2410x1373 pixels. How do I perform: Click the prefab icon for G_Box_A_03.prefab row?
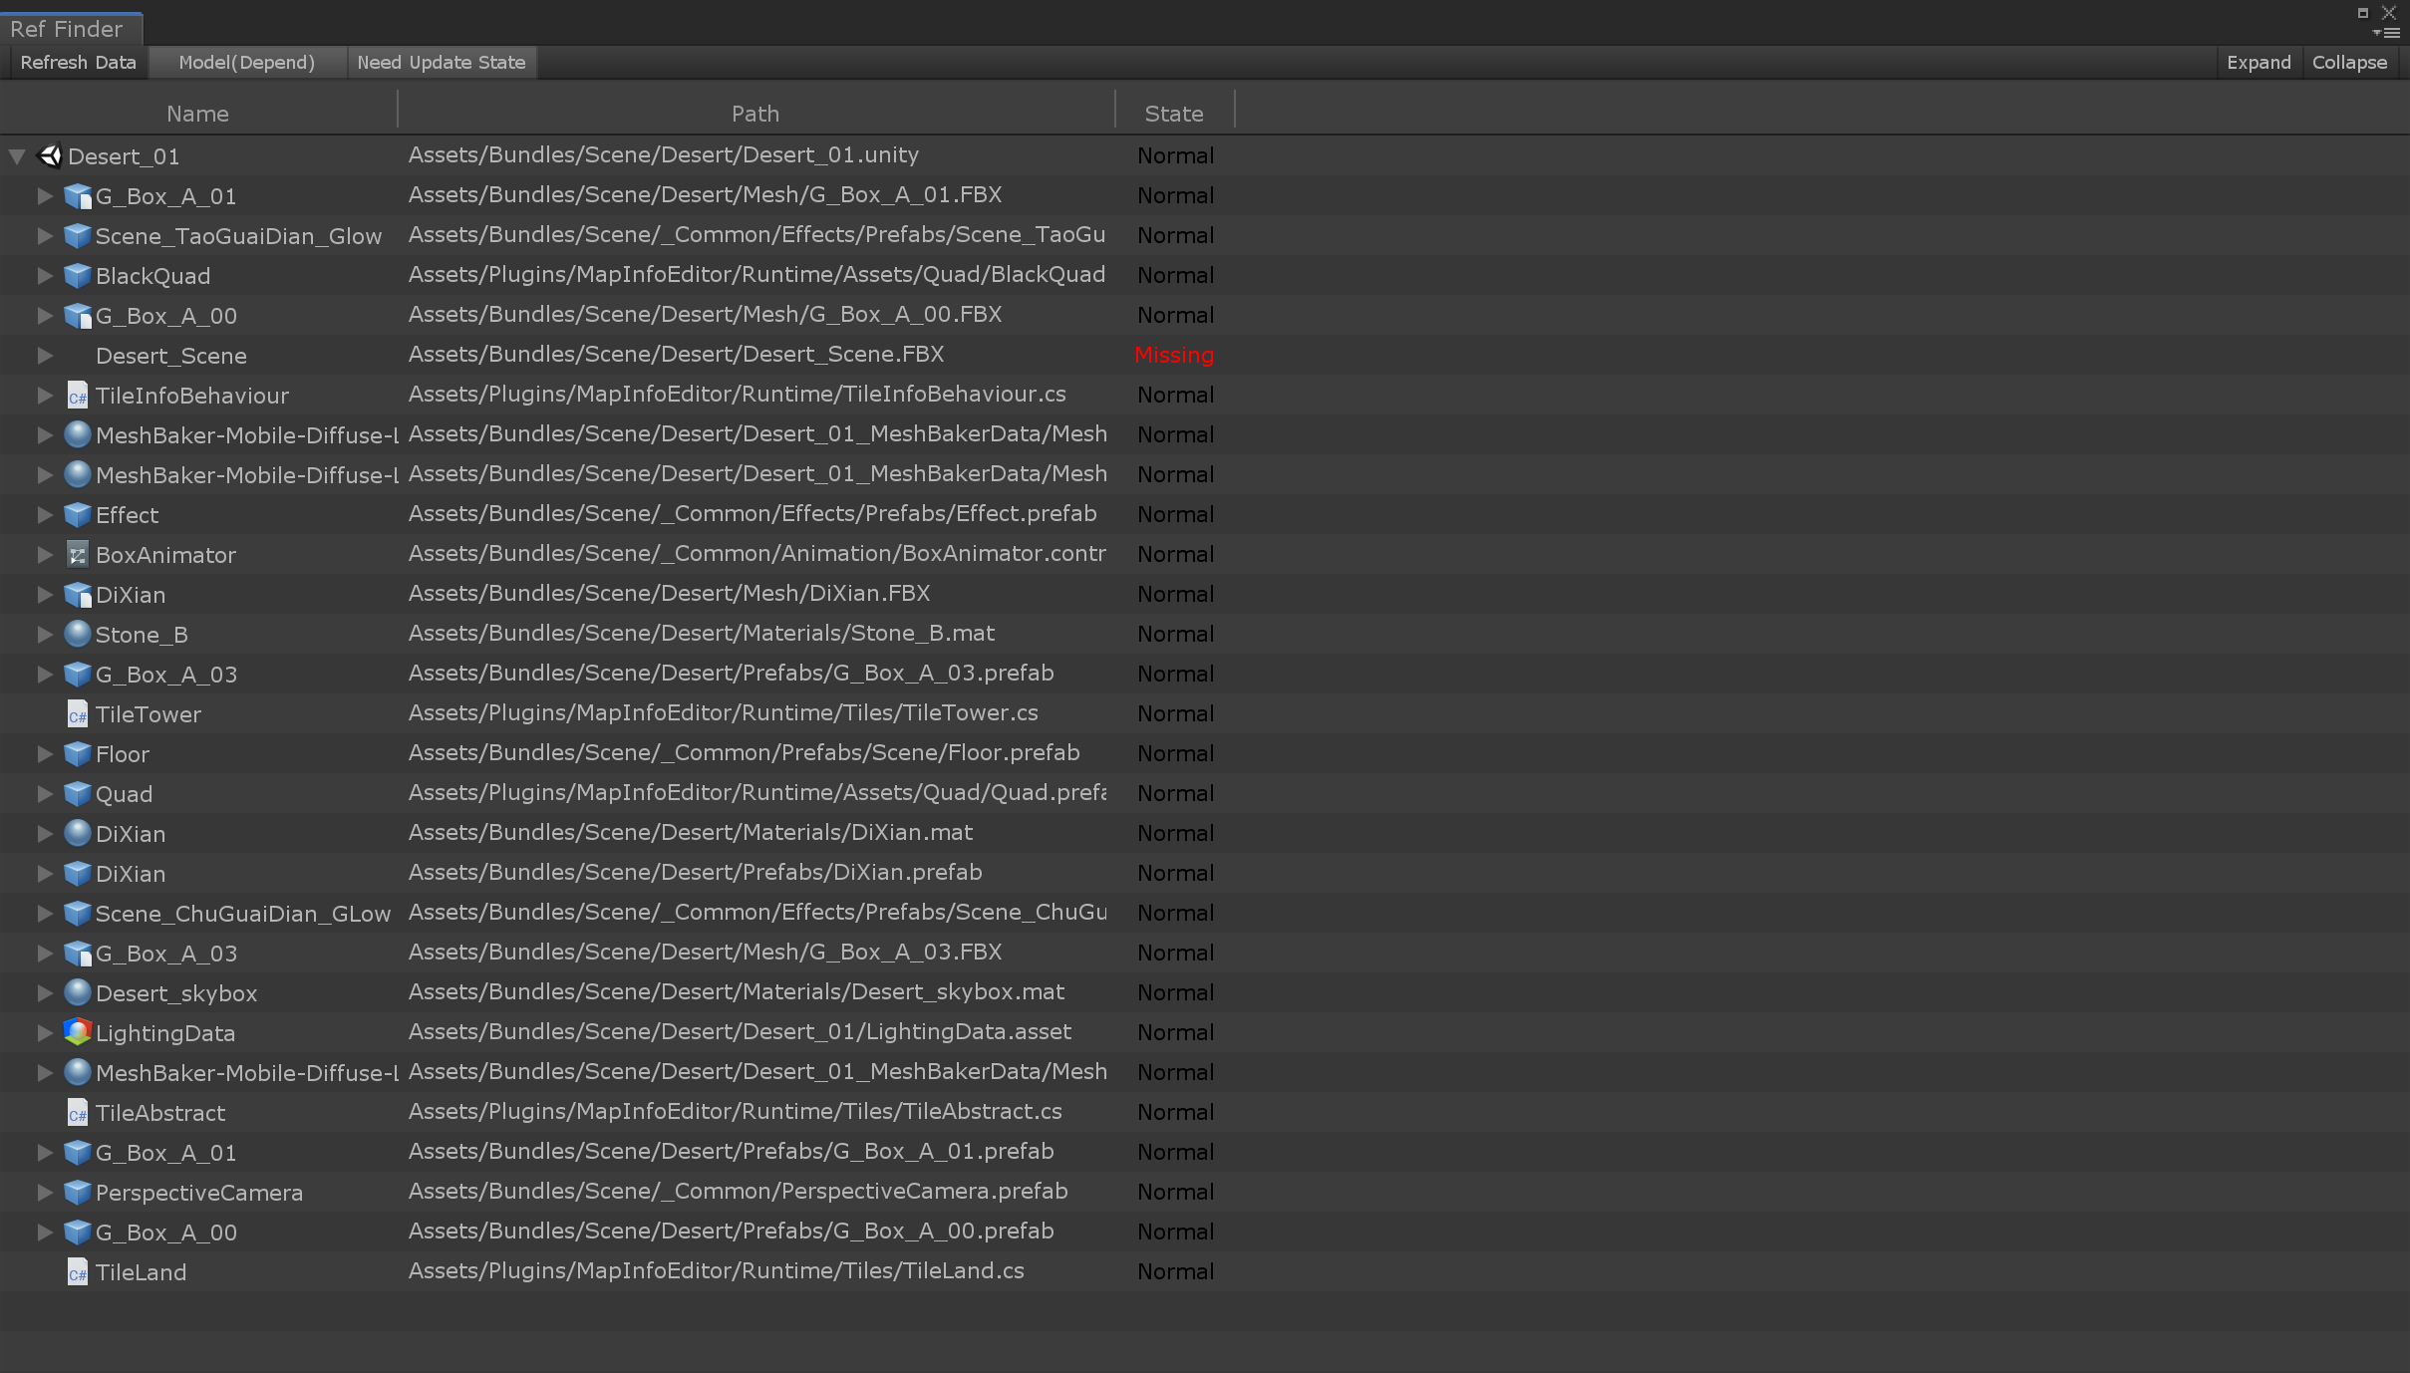click(x=78, y=675)
